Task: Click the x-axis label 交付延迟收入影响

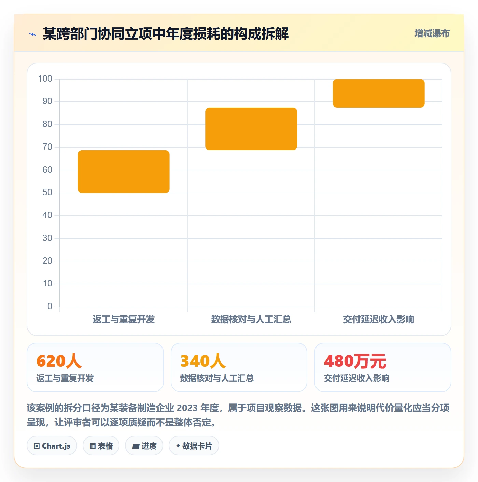Action: (379, 319)
